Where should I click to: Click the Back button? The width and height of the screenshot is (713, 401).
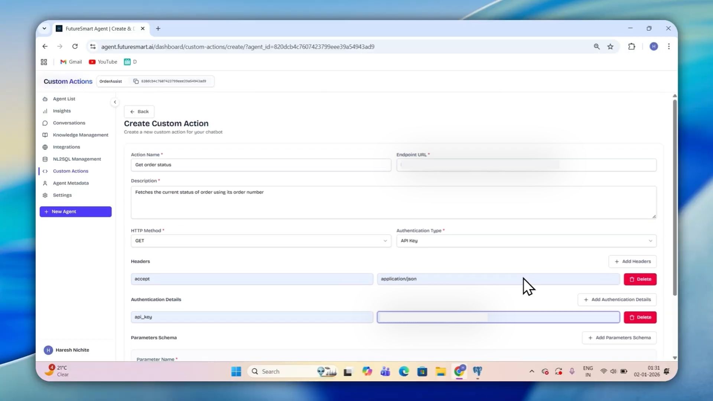tap(139, 111)
